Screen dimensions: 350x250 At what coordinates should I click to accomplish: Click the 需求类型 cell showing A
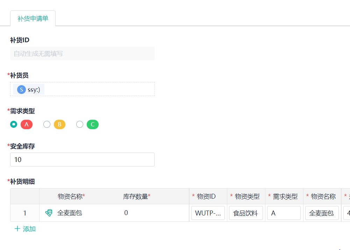coord(284,213)
